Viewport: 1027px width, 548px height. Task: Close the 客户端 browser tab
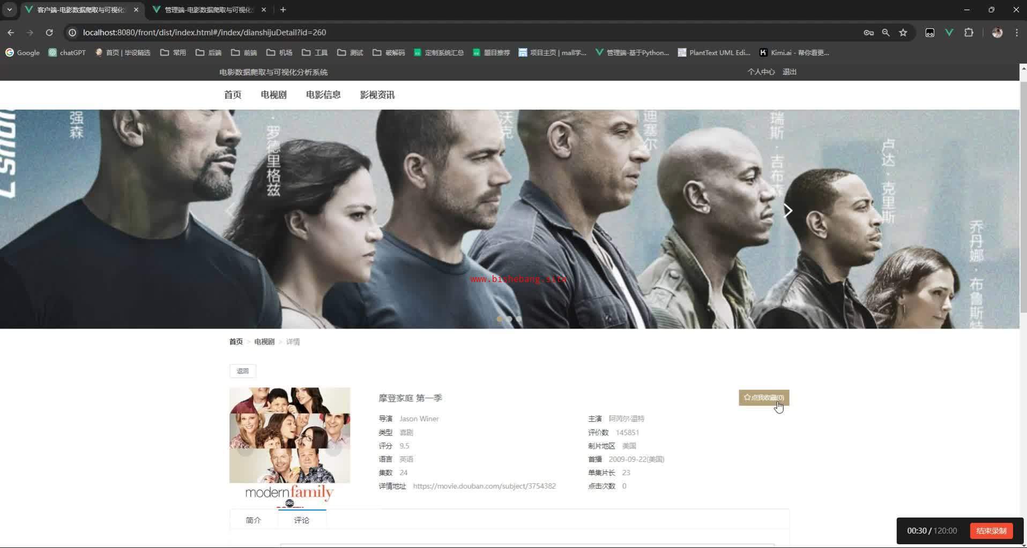point(136,10)
